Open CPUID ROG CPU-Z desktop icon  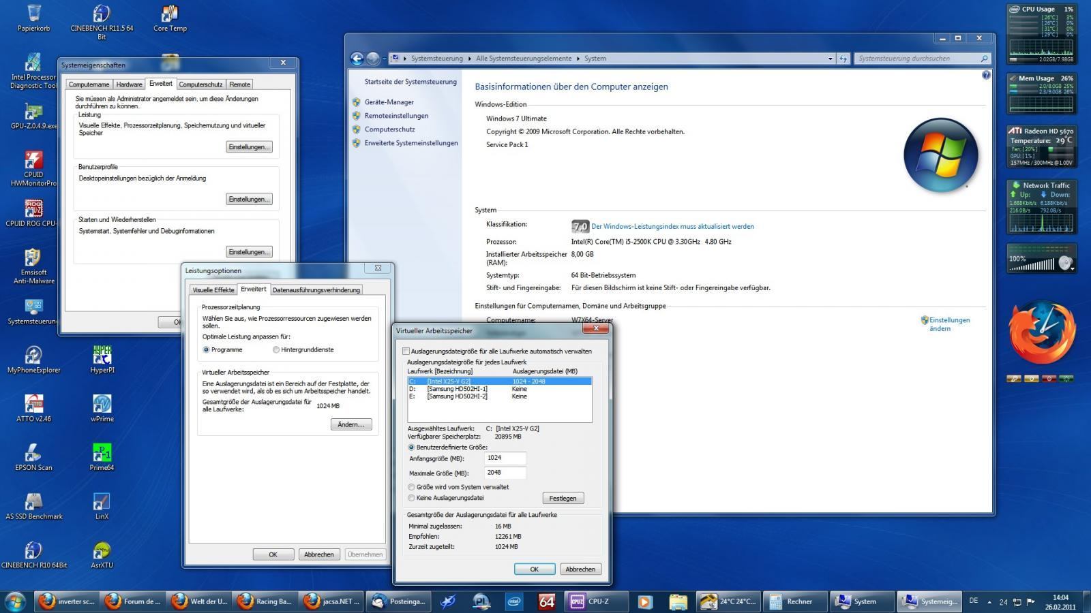coord(33,213)
